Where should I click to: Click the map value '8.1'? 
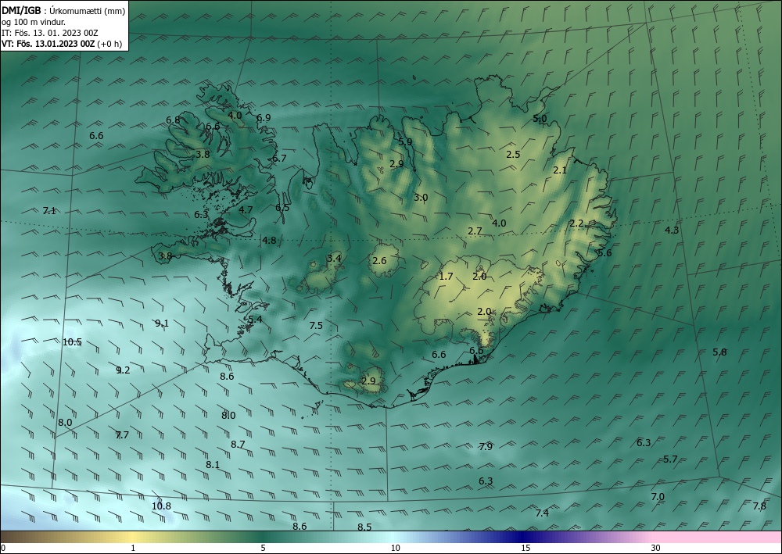coord(213,465)
